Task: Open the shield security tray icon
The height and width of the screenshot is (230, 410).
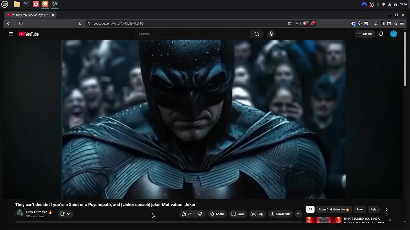Action: tap(383, 4)
